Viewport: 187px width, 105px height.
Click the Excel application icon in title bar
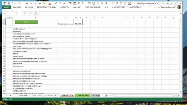pos(5,3)
